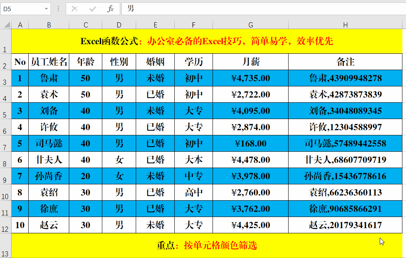Click the formula bar input showing 男

pos(264,9)
